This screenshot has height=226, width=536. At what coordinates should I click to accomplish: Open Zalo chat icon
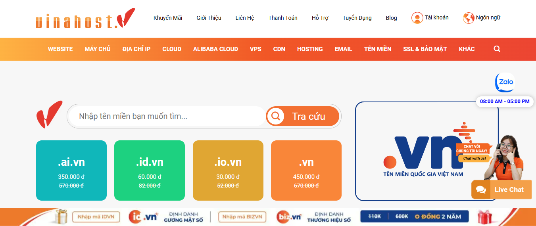(505, 82)
